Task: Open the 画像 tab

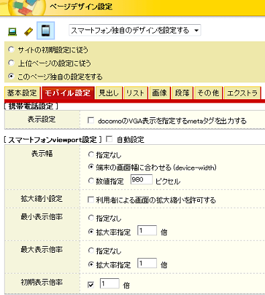Action: (x=160, y=93)
